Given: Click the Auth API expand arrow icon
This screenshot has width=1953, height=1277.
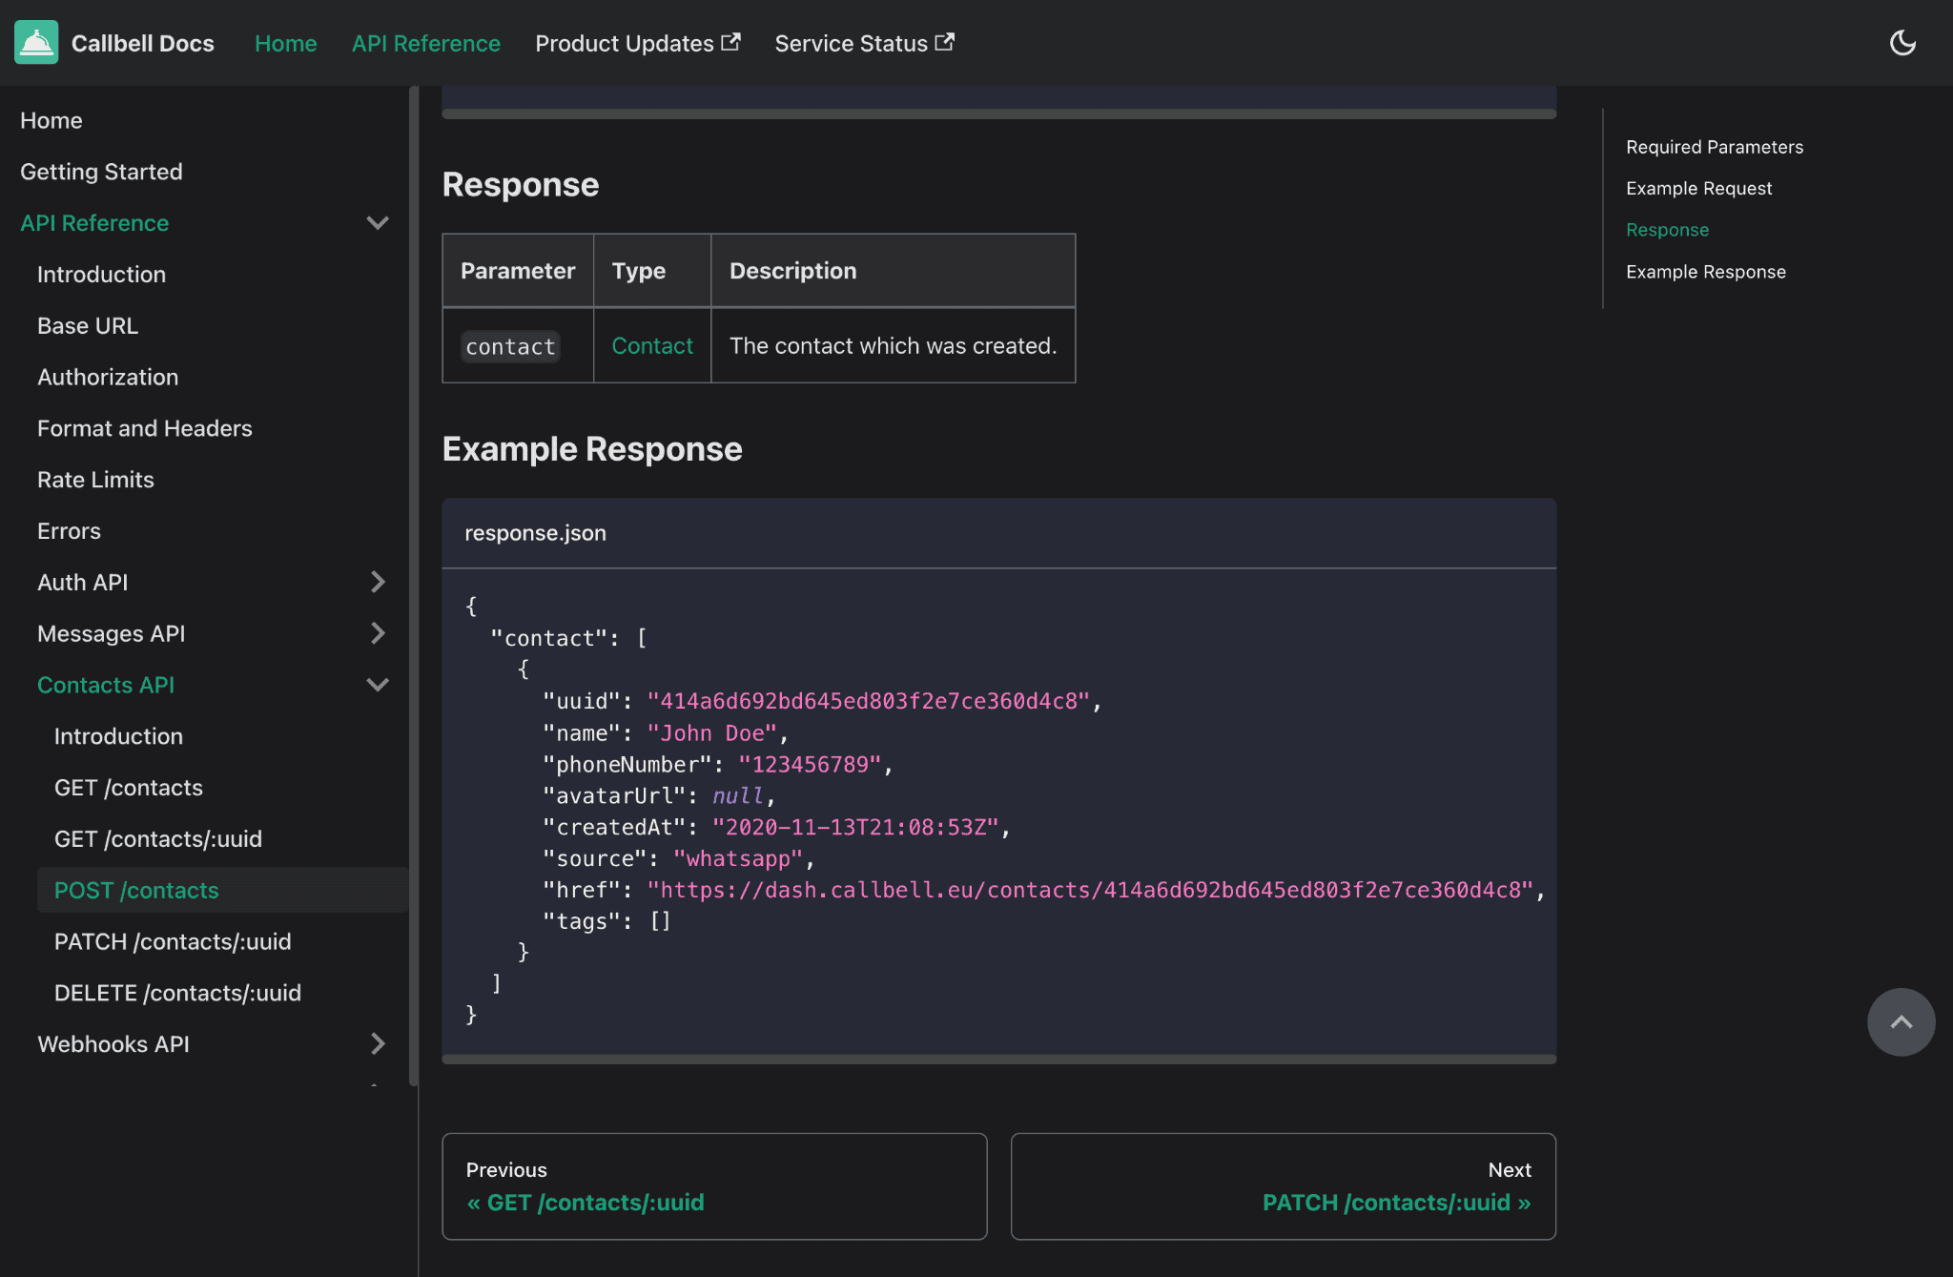Looking at the screenshot, I should tap(378, 580).
